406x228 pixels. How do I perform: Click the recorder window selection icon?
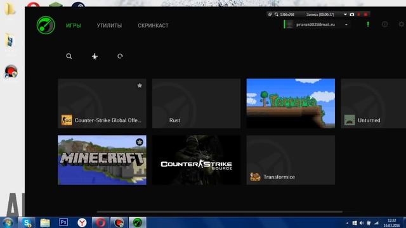(270, 15)
